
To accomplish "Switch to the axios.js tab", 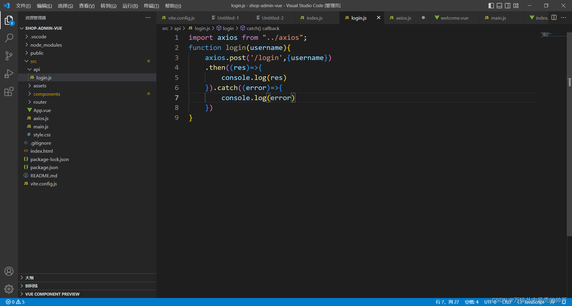I will [x=404, y=18].
